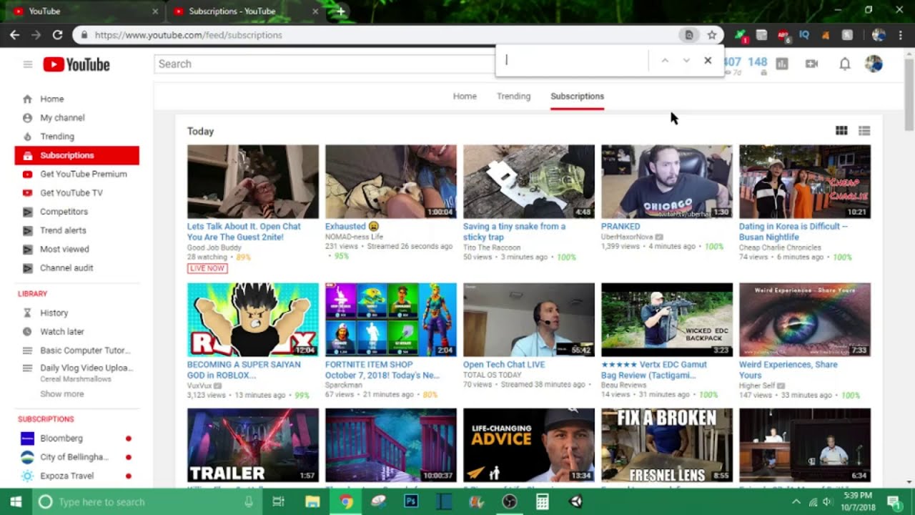Switch to the Trending tab at top
Screen dimensions: 915x515
[513, 96]
